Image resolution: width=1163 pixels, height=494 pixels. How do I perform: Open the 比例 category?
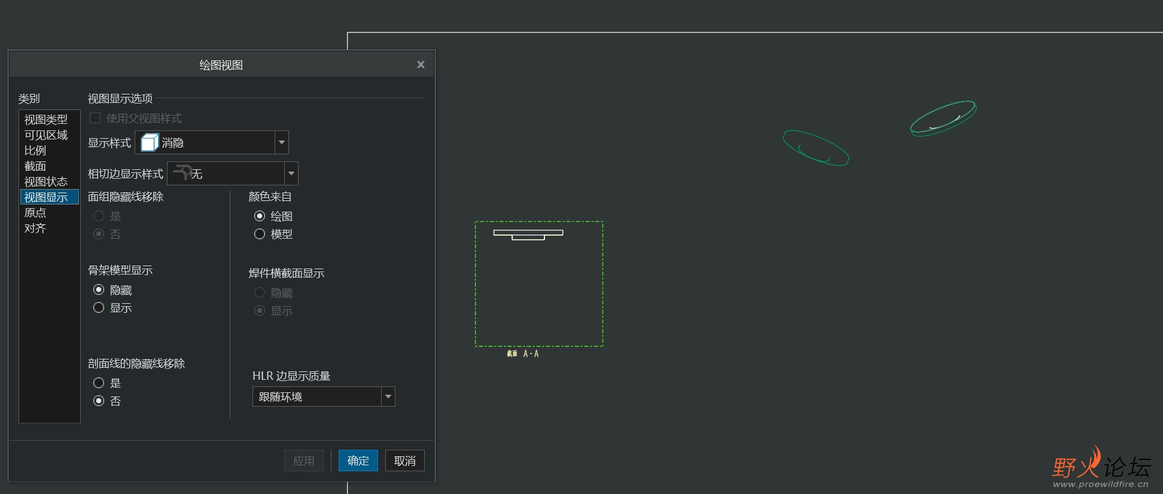tap(35, 151)
